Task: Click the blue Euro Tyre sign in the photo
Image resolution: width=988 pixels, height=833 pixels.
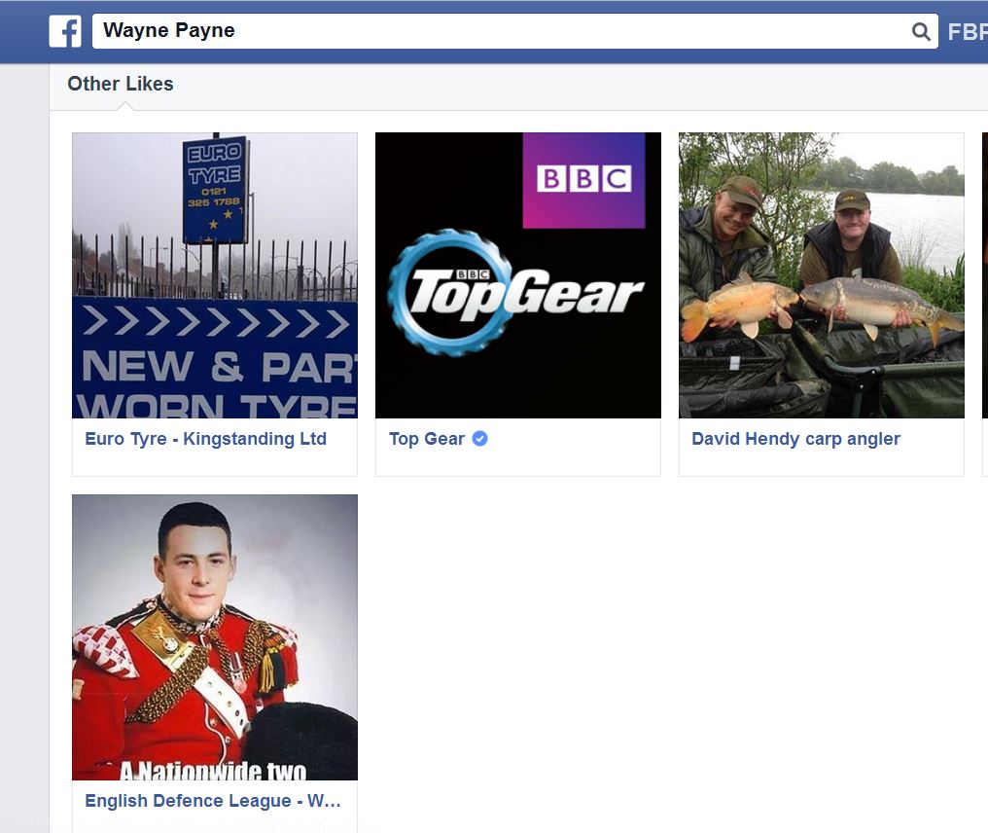Action: 214,190
